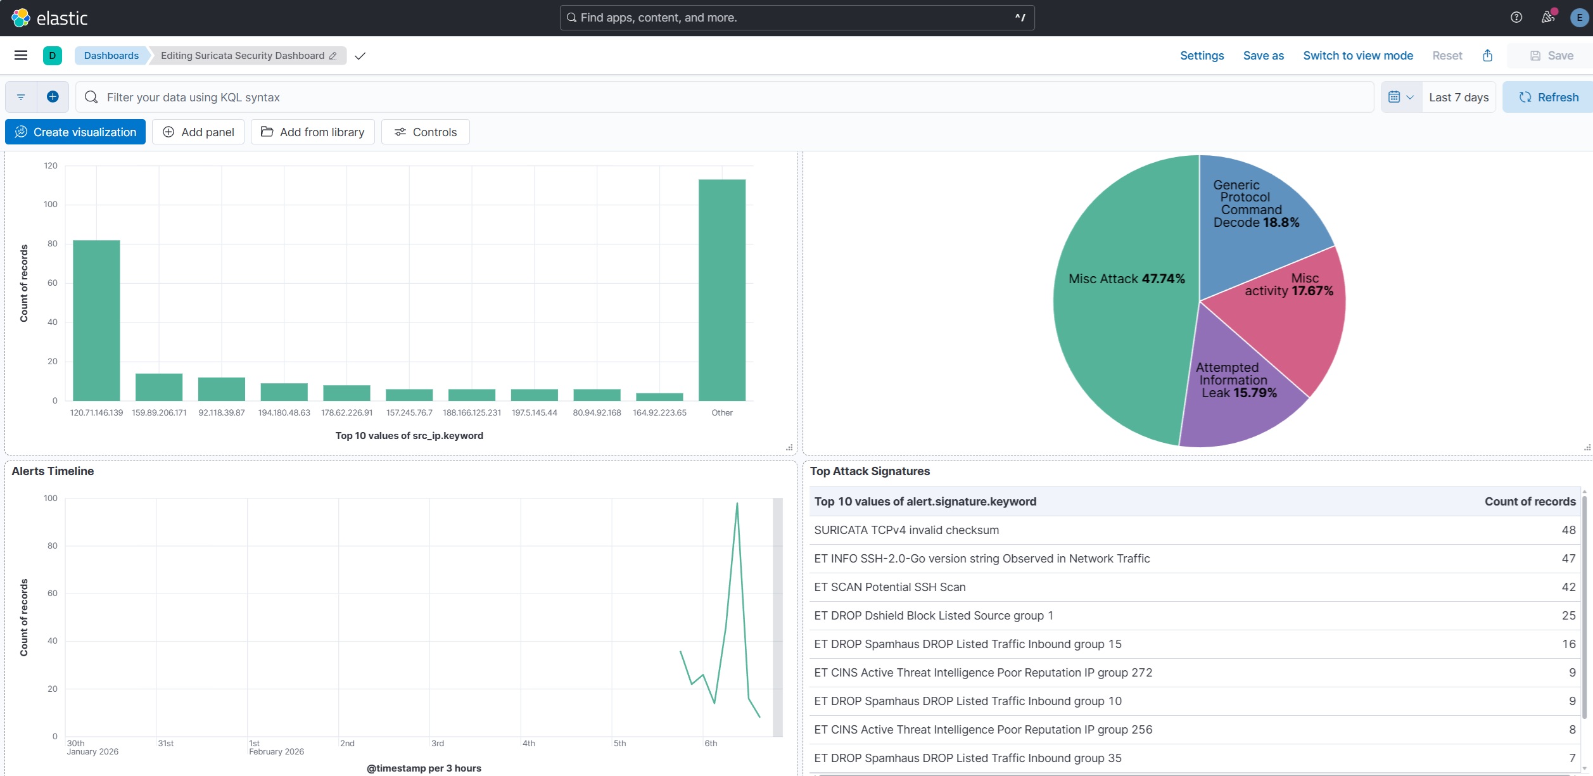Image resolution: width=1593 pixels, height=776 pixels.
Task: Open the user avatar menu
Action: [1579, 18]
